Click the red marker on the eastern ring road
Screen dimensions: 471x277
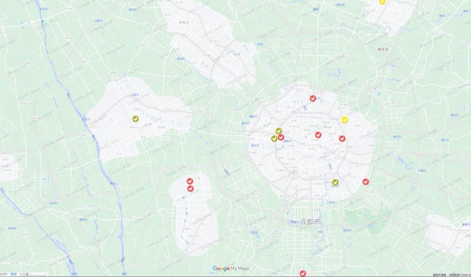(x=365, y=182)
